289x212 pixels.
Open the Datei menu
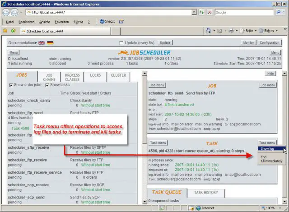(10, 22)
